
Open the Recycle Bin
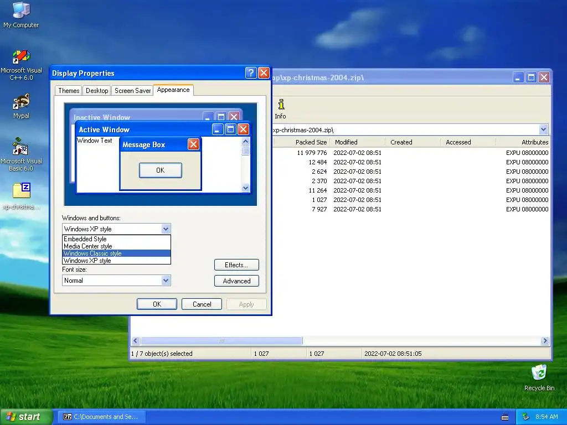pyautogui.click(x=539, y=378)
